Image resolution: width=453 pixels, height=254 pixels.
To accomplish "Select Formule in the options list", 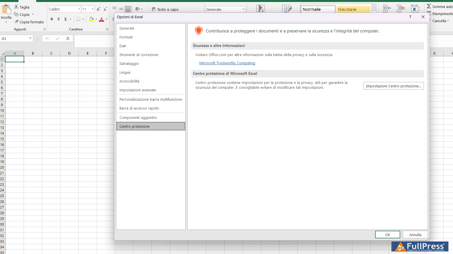I will point(126,37).
